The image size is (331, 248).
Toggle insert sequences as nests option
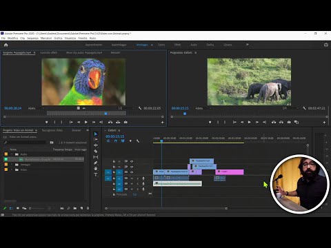point(108,141)
